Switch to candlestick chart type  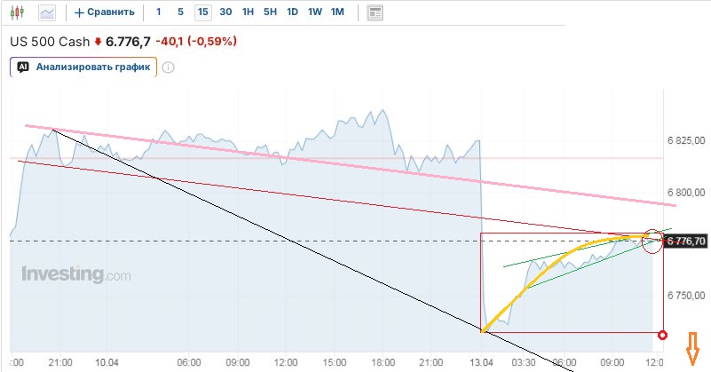coord(18,12)
